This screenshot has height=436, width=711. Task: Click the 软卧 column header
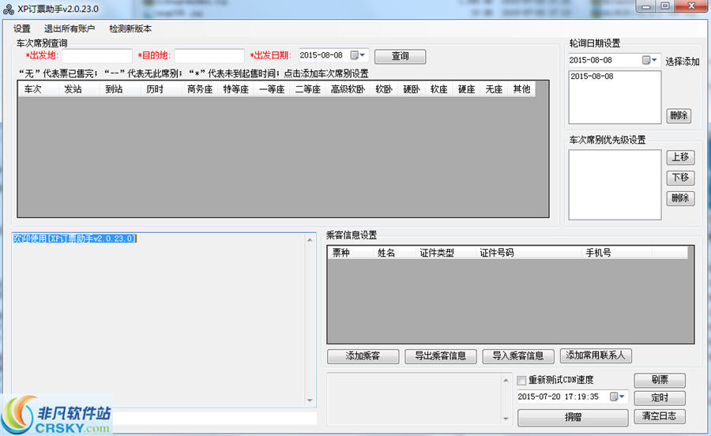384,88
